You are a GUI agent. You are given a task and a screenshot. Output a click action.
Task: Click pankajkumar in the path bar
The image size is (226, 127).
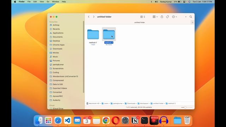pos(117,103)
